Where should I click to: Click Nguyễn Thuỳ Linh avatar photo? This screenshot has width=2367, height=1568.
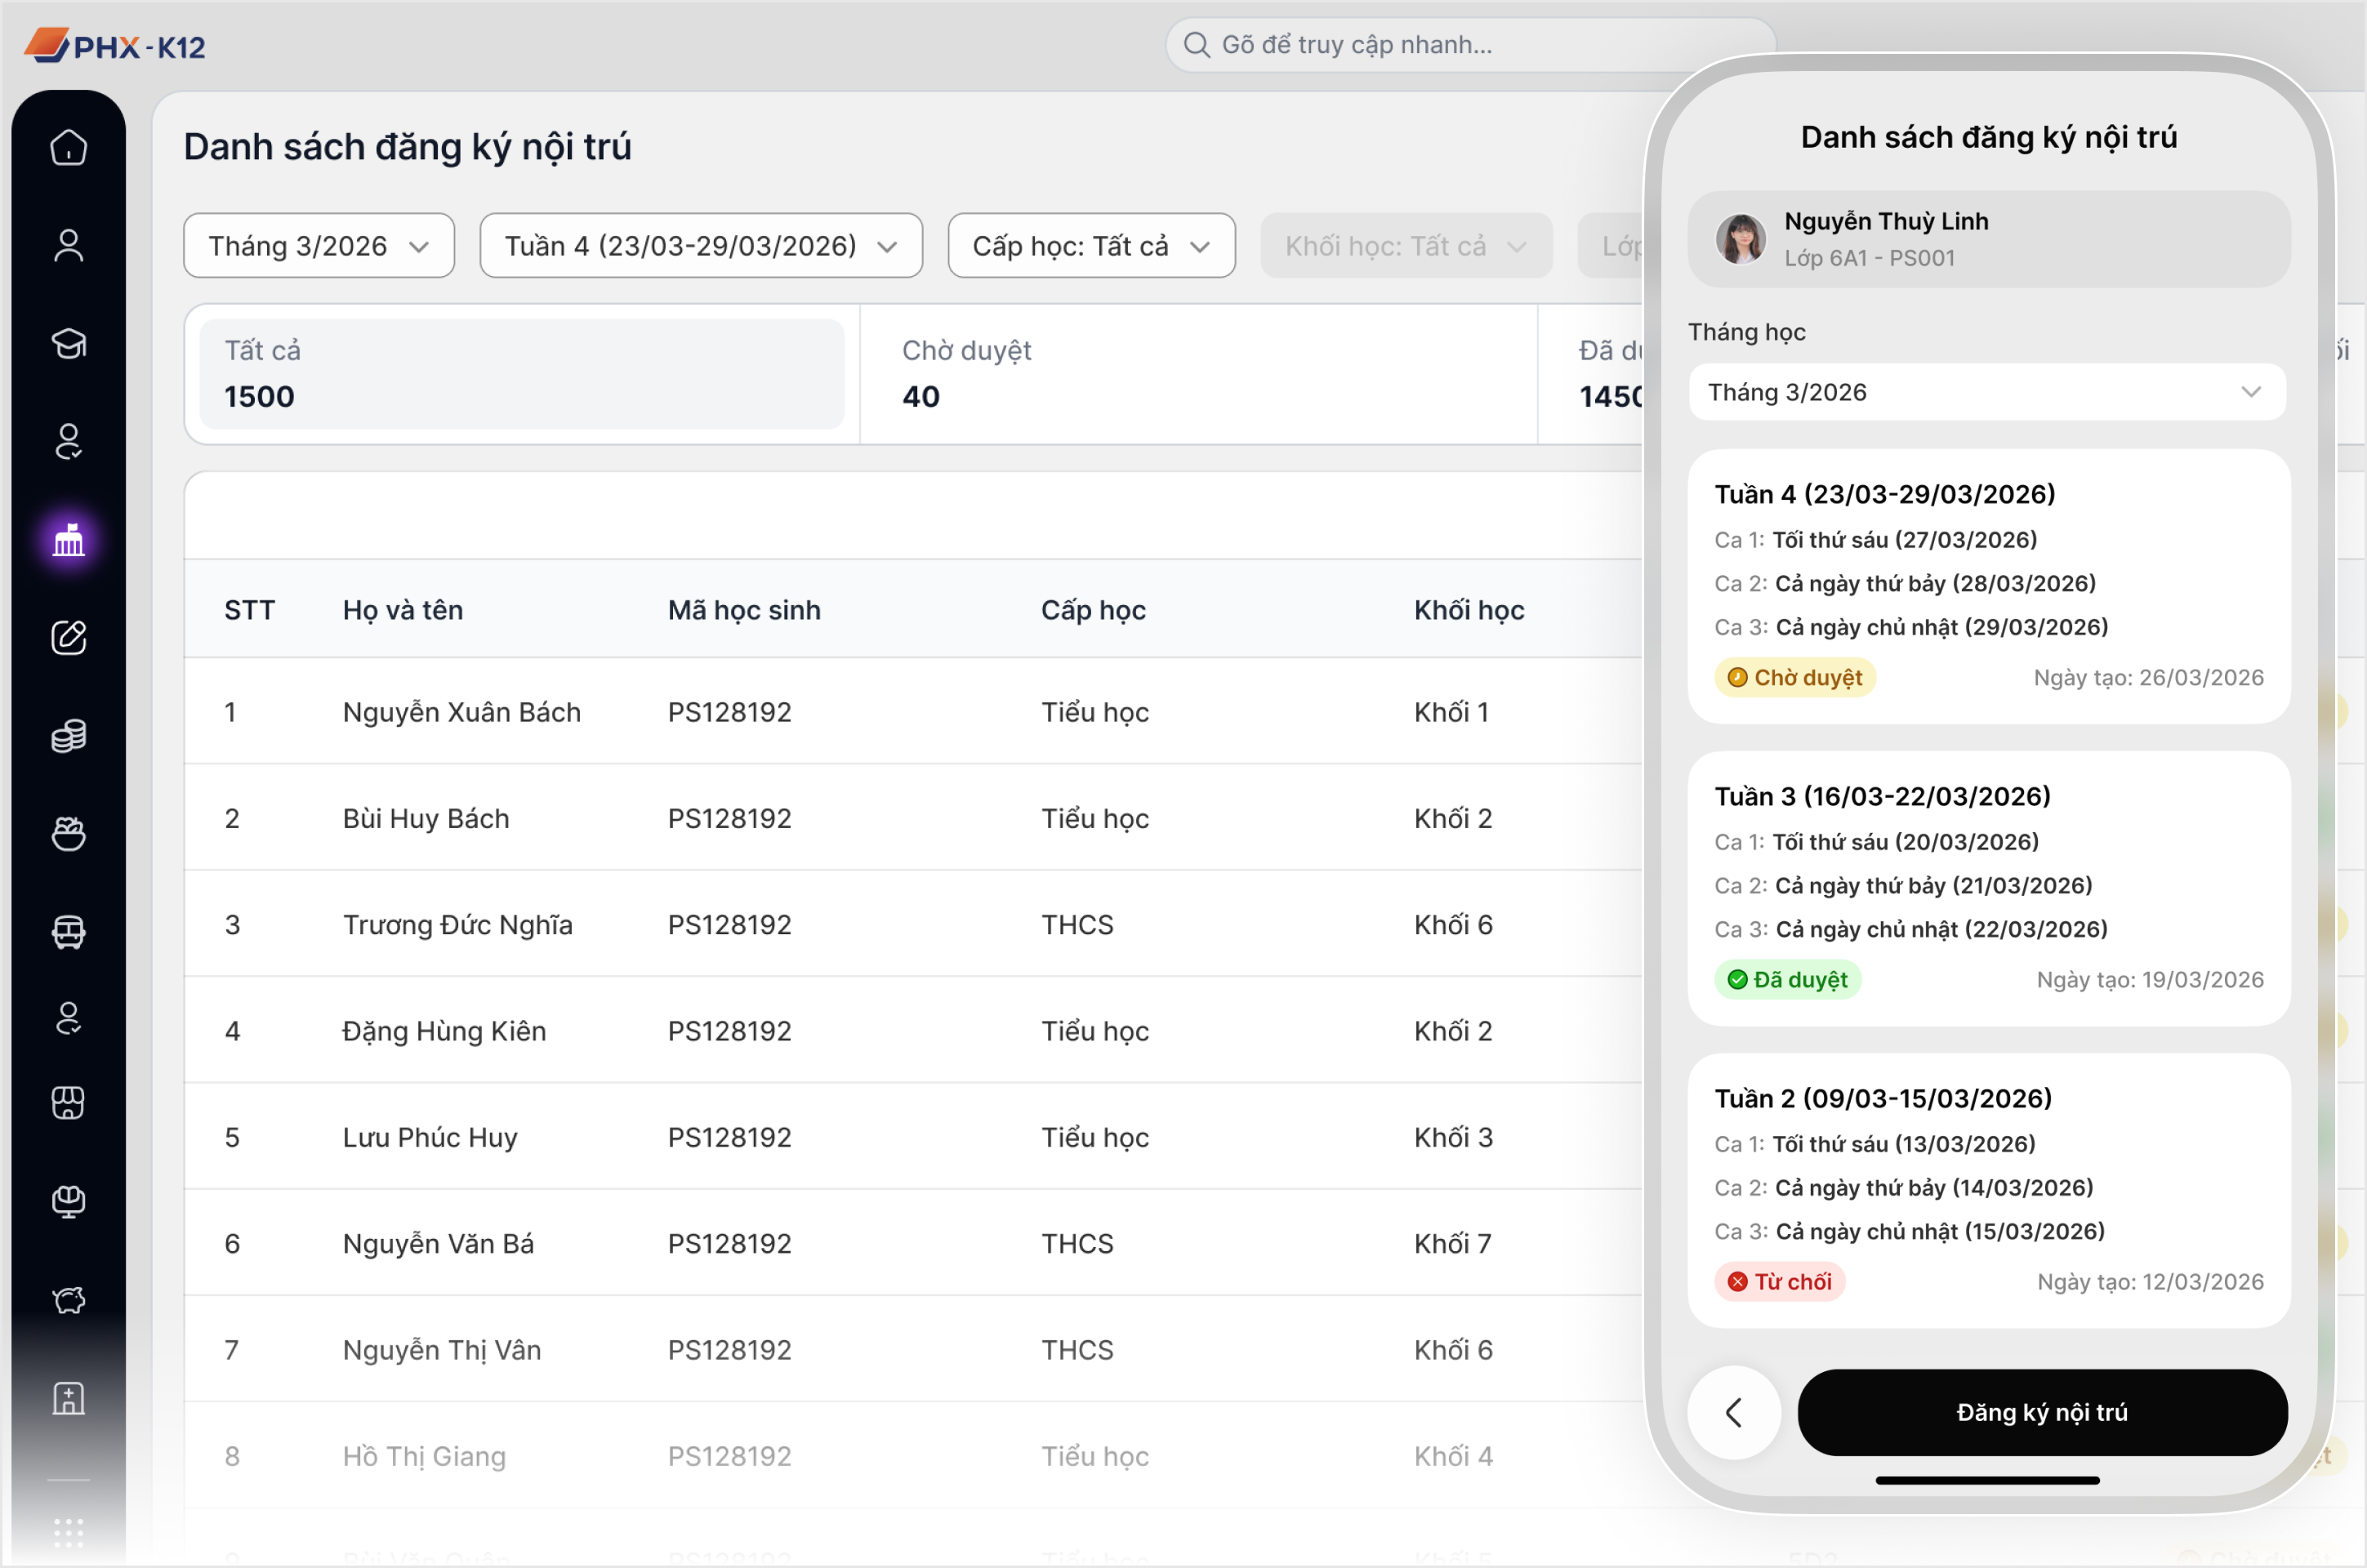click(1740, 239)
